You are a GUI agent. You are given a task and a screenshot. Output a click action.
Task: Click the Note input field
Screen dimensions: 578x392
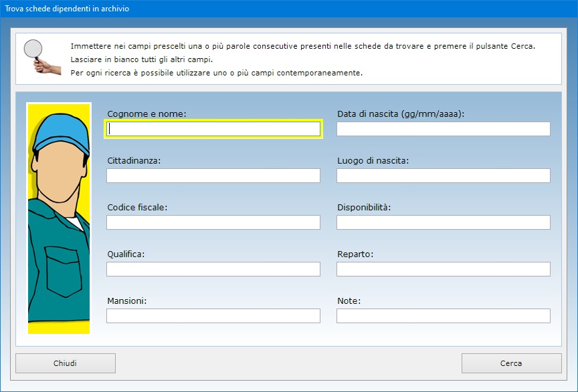[444, 316]
